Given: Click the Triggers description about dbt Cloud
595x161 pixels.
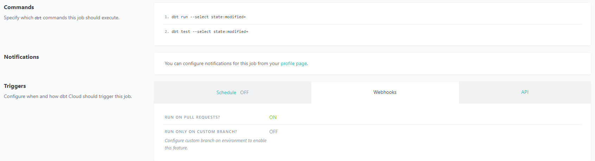Looking at the screenshot, I should (x=68, y=96).
